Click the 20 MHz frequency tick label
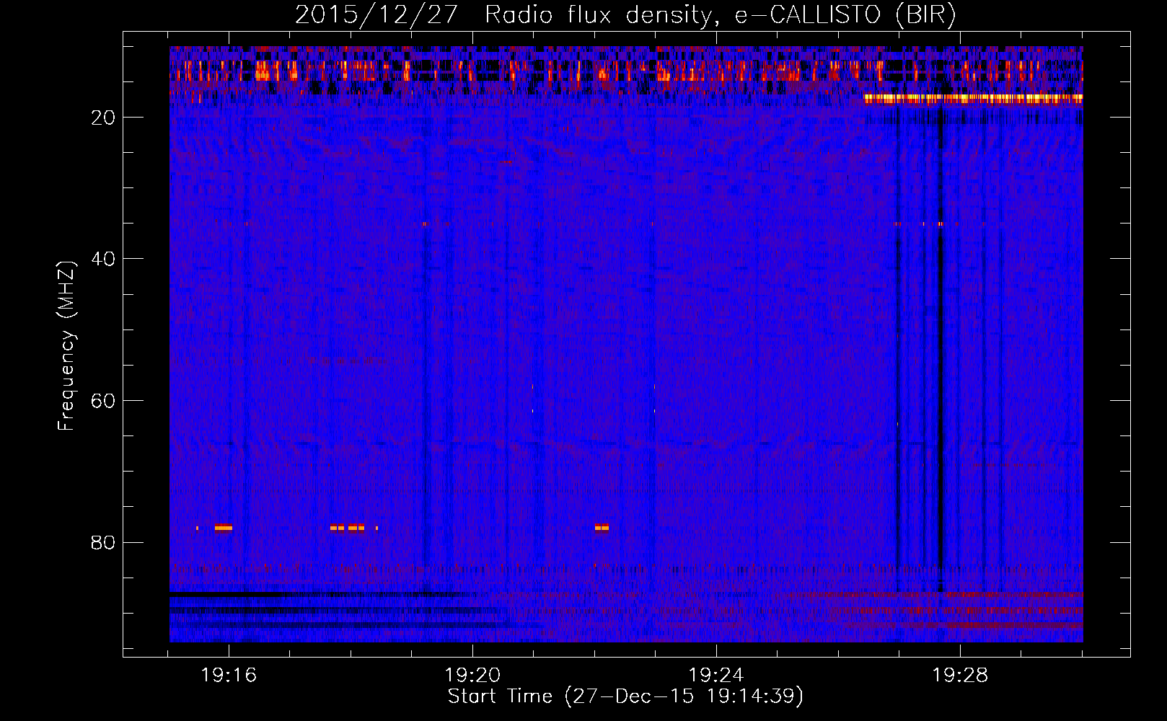1167x721 pixels. pyautogui.click(x=104, y=118)
